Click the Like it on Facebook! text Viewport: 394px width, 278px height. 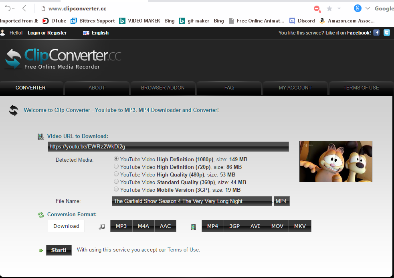pyautogui.click(x=348, y=33)
